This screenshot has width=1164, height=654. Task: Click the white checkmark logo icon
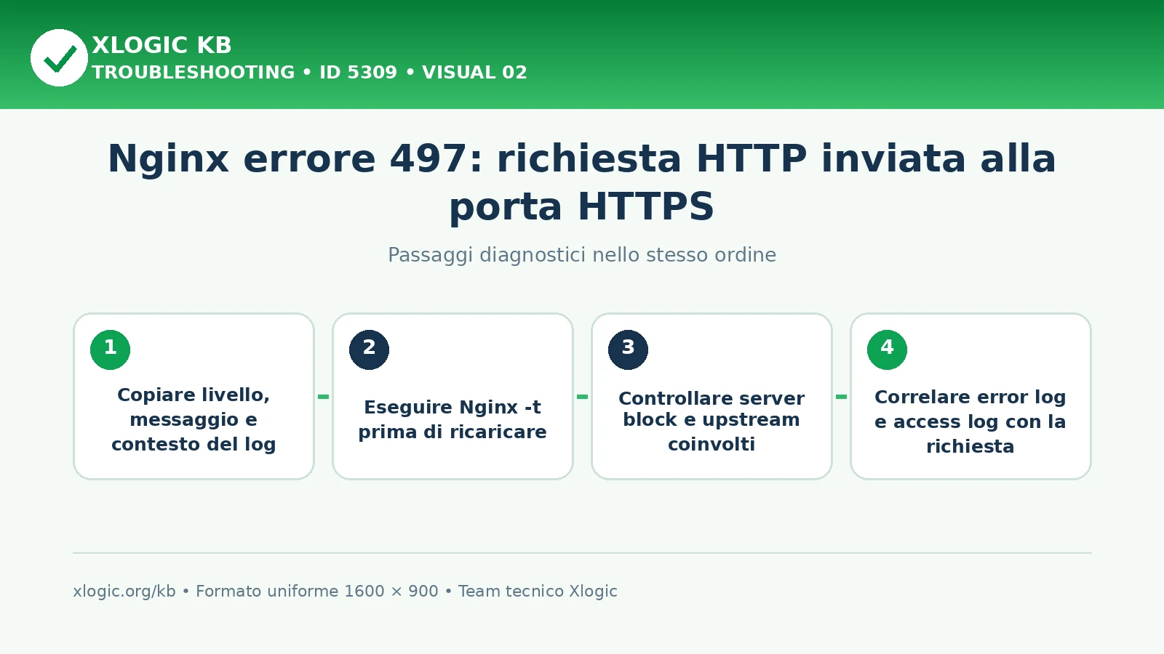coord(59,57)
